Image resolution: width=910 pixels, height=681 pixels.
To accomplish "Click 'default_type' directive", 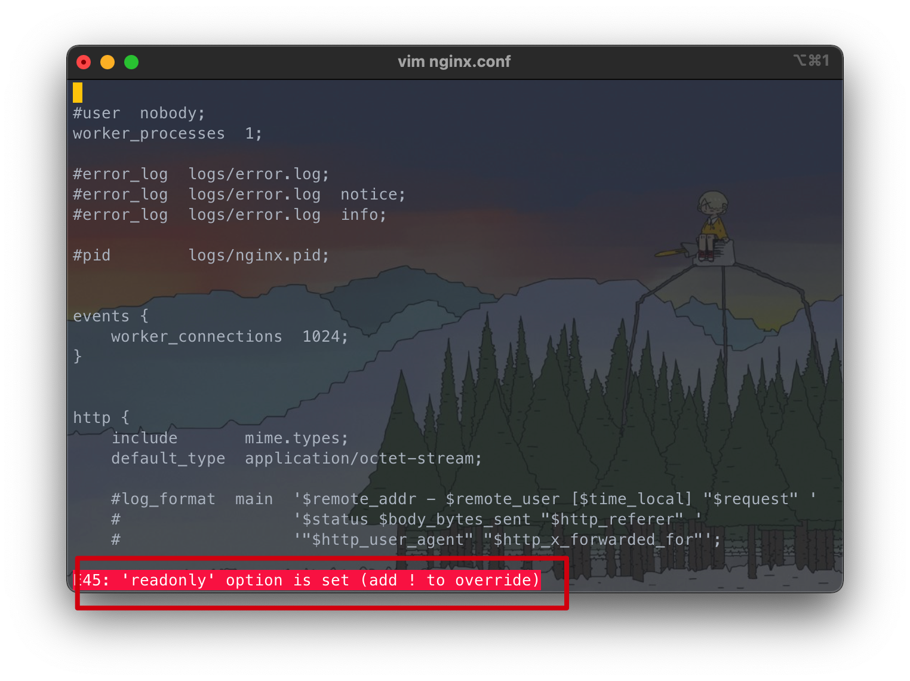I will click(168, 459).
